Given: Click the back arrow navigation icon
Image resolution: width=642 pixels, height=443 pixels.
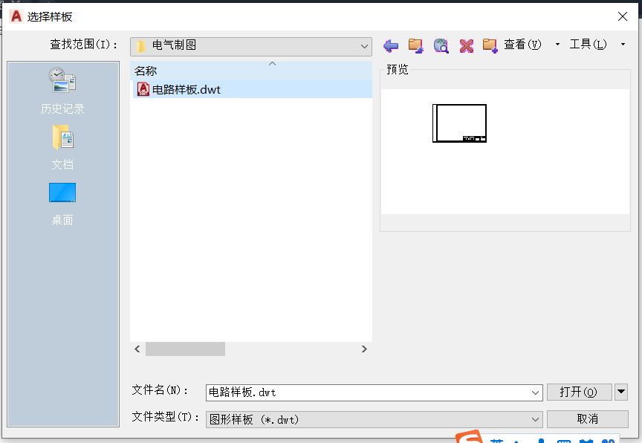Looking at the screenshot, I should pyautogui.click(x=391, y=46).
